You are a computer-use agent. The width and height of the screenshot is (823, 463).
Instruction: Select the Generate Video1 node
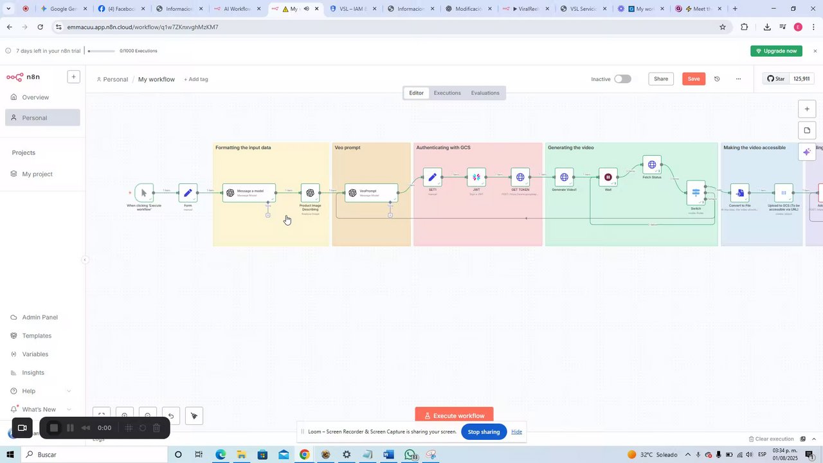pyautogui.click(x=564, y=177)
